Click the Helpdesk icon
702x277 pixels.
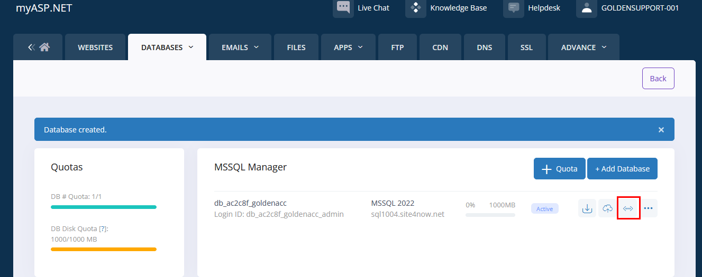pos(514,8)
